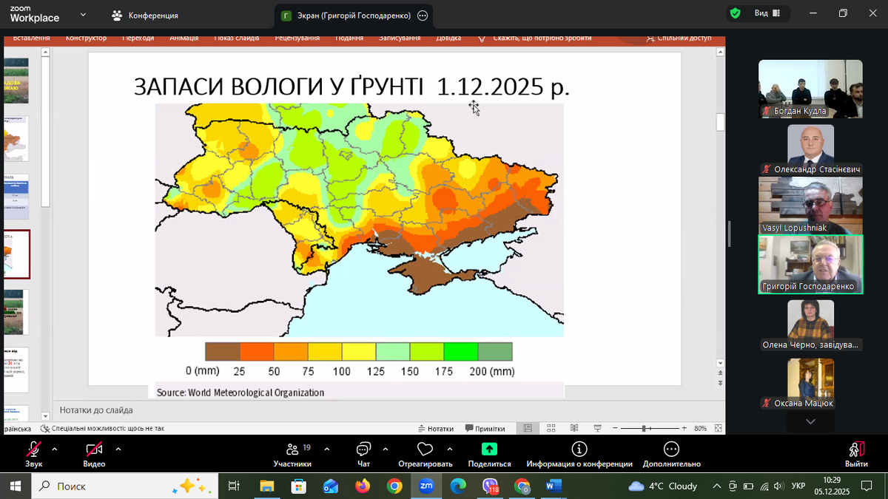Viewport: 888px width, 499px height.
Task: Expand video options arrow next to camera
Action: [118, 449]
